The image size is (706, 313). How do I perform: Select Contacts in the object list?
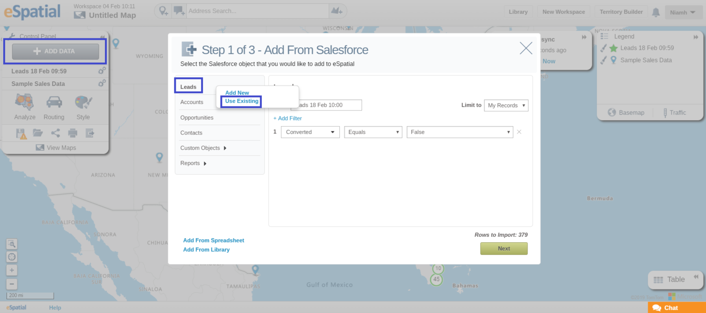point(191,133)
